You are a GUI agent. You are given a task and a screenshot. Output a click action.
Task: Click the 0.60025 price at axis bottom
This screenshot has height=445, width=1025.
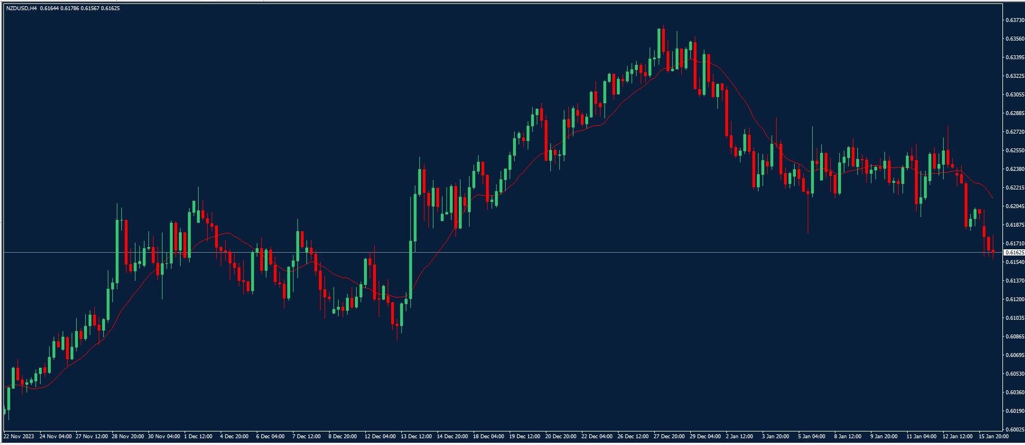(x=1014, y=429)
